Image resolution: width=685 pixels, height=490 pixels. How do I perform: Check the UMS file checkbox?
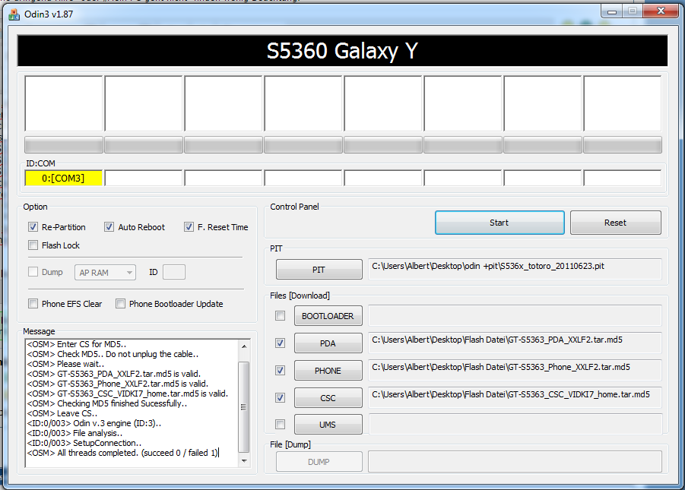(280, 424)
